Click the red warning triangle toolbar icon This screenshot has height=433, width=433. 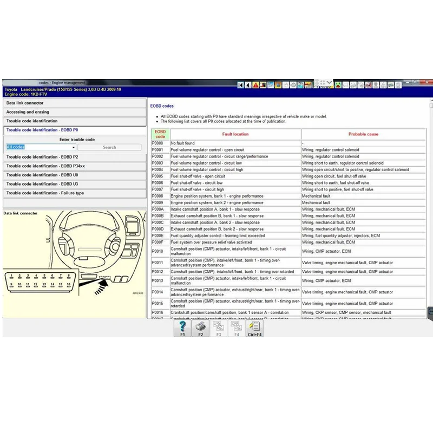(255, 85)
